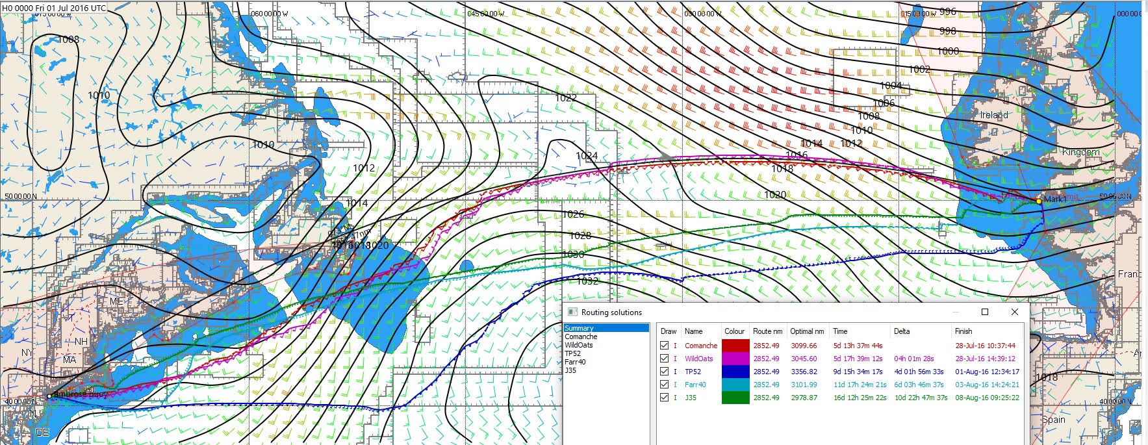This screenshot has height=445, width=1148.
Task: Close the Routing solutions window
Action: click(1014, 312)
